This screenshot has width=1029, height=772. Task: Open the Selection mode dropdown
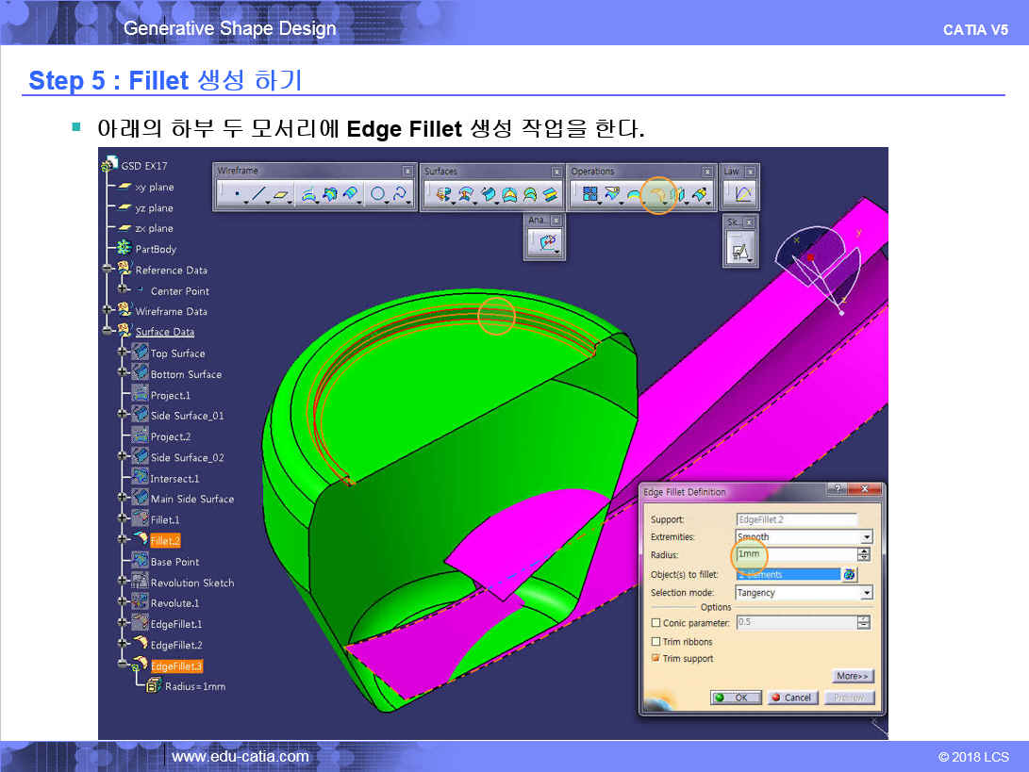click(866, 593)
